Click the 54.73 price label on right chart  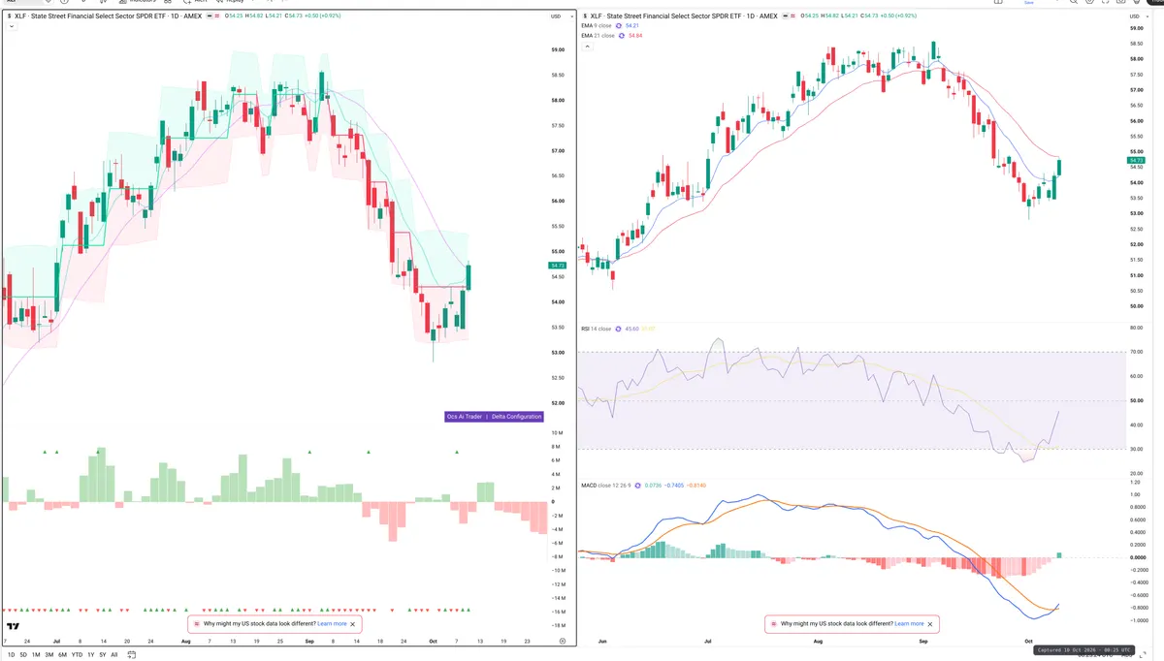click(1136, 160)
